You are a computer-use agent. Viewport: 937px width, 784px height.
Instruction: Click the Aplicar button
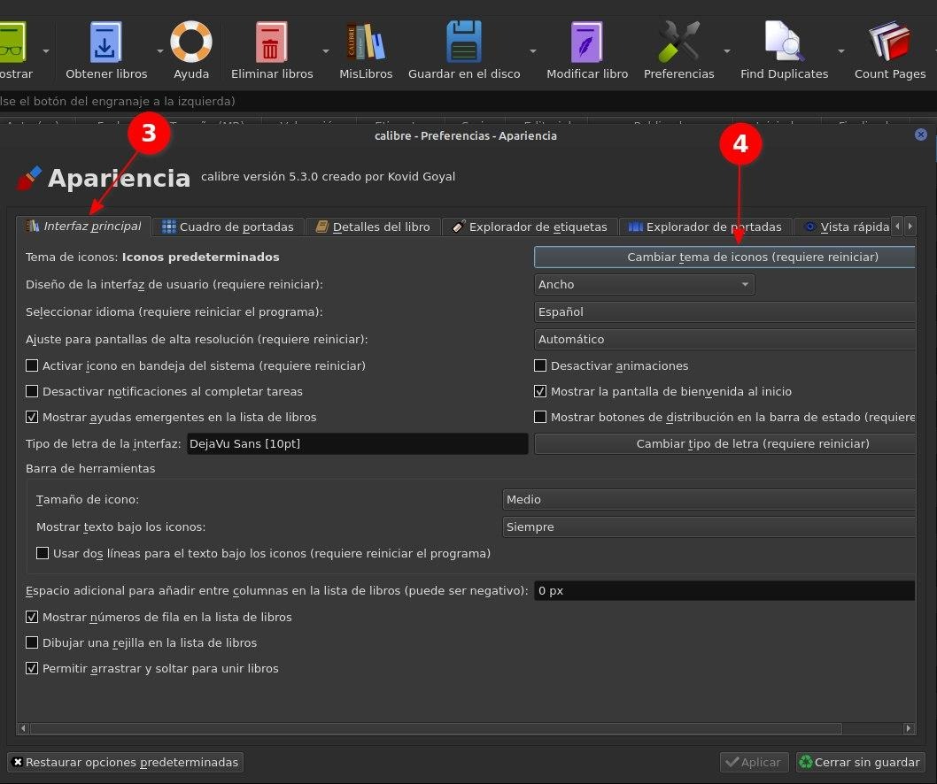(755, 763)
